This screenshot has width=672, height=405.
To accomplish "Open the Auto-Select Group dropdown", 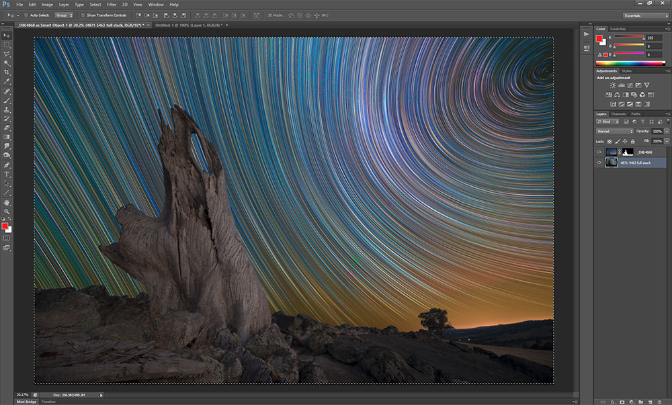I will point(64,15).
